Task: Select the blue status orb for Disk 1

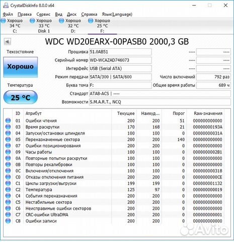Action: click(32, 21)
